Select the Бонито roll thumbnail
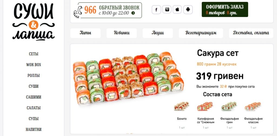The height and width of the screenshot is (136, 277). (x=182, y=107)
